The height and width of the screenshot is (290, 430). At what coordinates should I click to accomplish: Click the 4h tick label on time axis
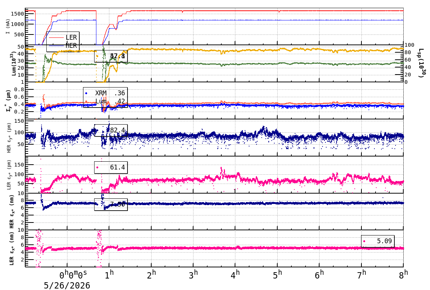pyautogui.click(x=235, y=275)
